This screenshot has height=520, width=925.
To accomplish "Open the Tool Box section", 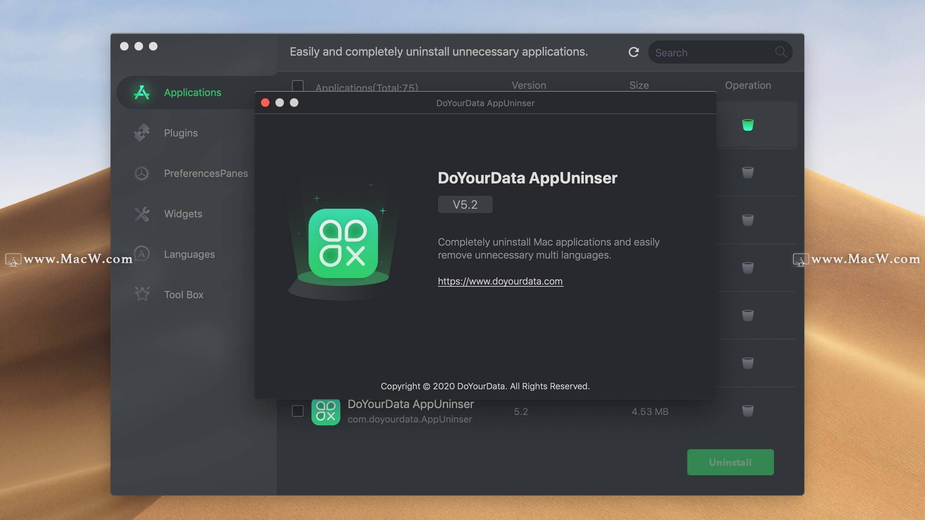I will tap(184, 295).
